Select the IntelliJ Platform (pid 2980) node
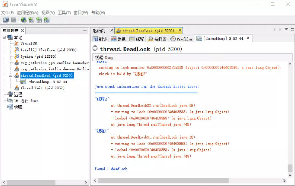295x186 pixels. click(49, 50)
